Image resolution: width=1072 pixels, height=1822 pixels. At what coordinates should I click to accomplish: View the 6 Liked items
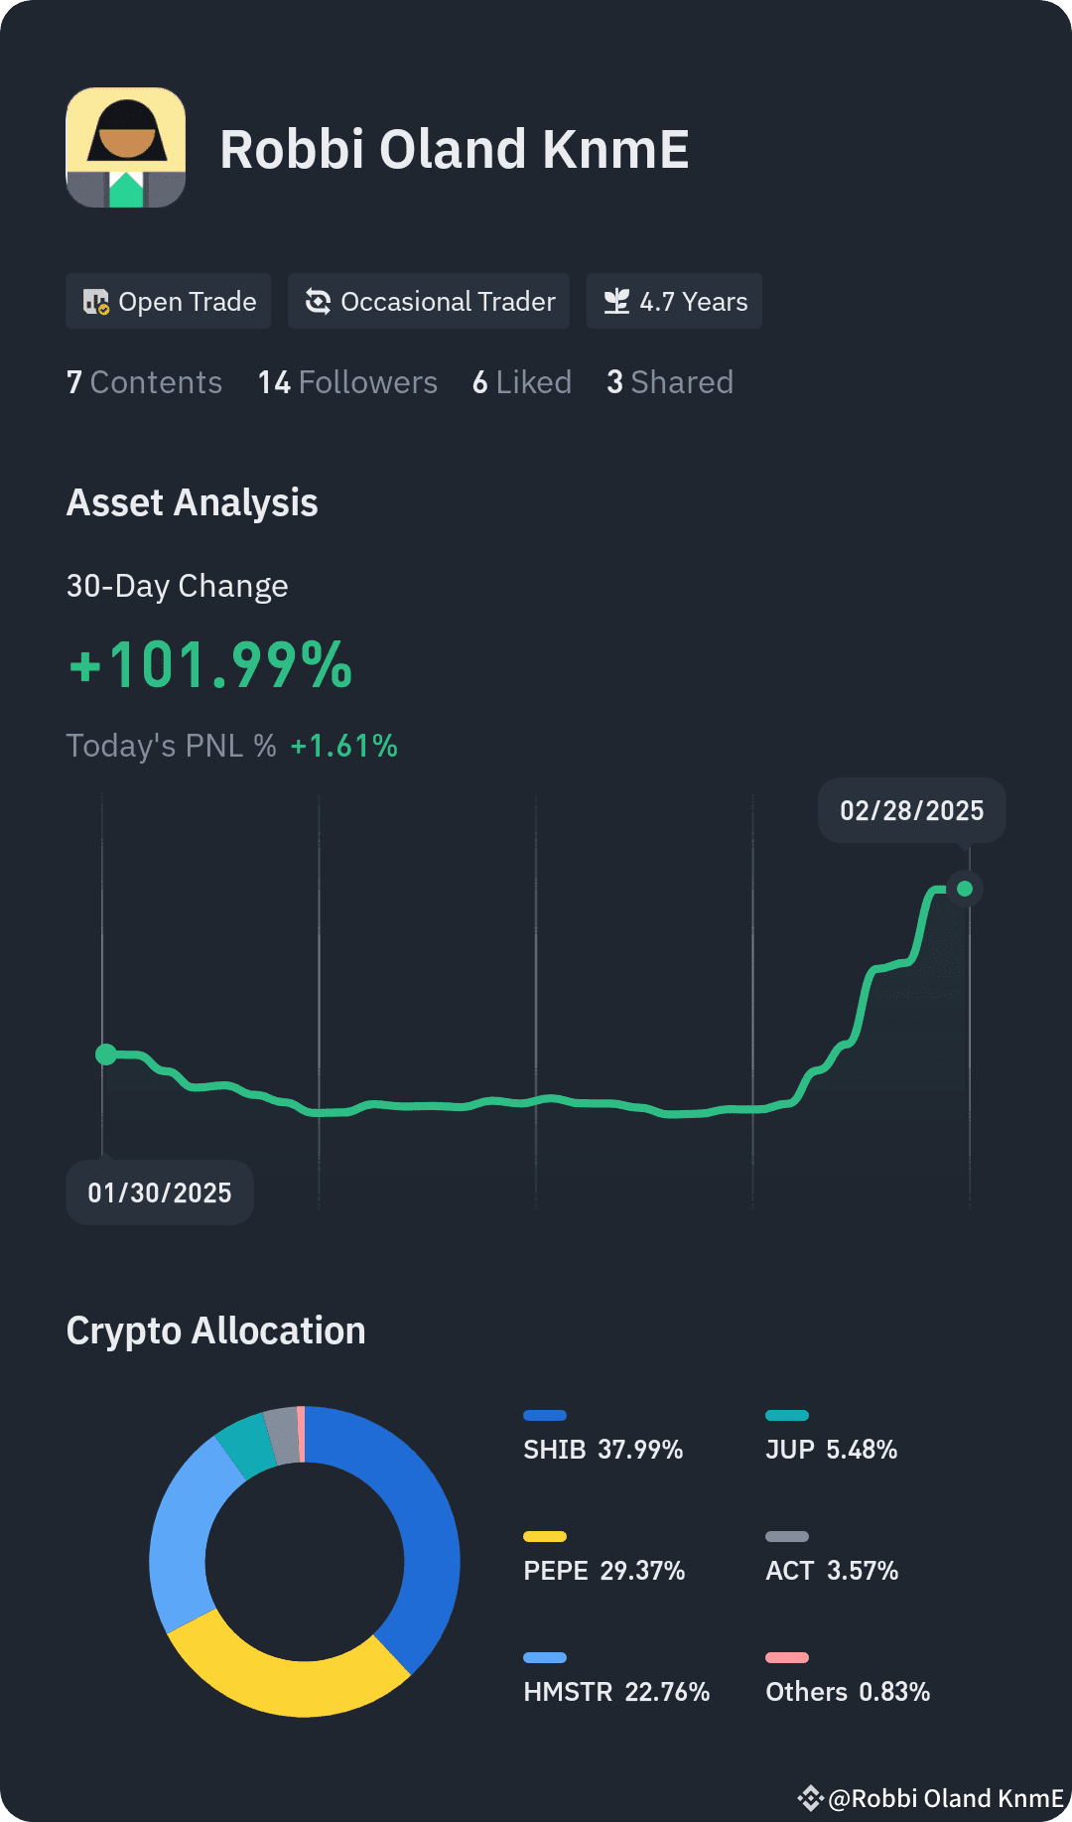click(522, 382)
